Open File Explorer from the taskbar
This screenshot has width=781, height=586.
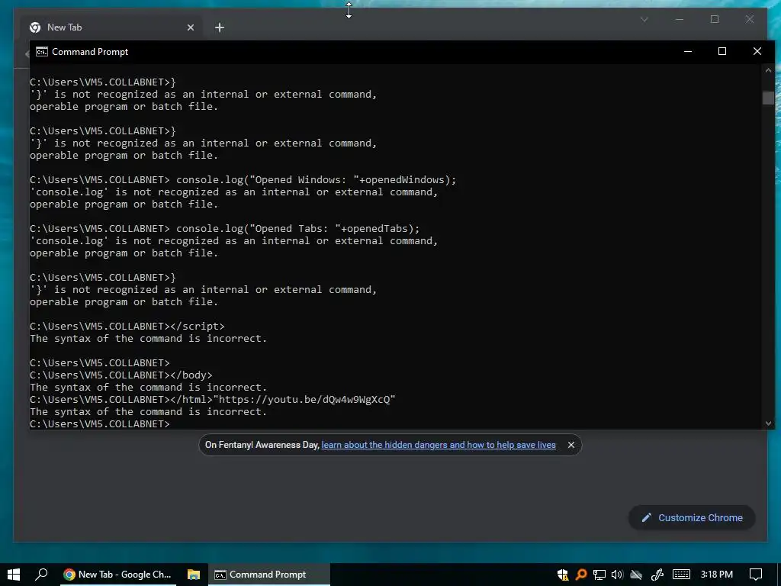[x=193, y=575]
